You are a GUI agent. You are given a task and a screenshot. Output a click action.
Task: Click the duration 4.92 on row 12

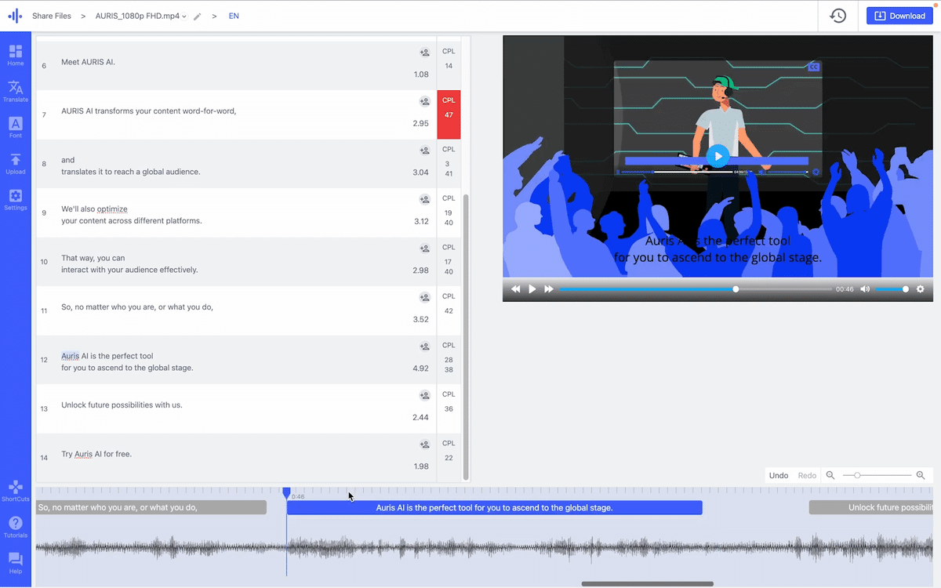pyautogui.click(x=420, y=368)
